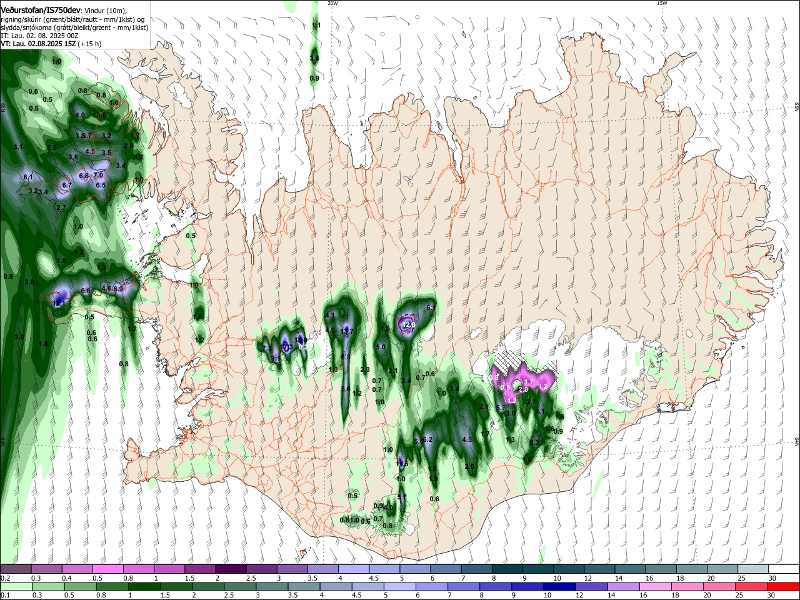Click the '3.1' value near the left edge
This screenshot has height=600, width=800.
coord(18,147)
